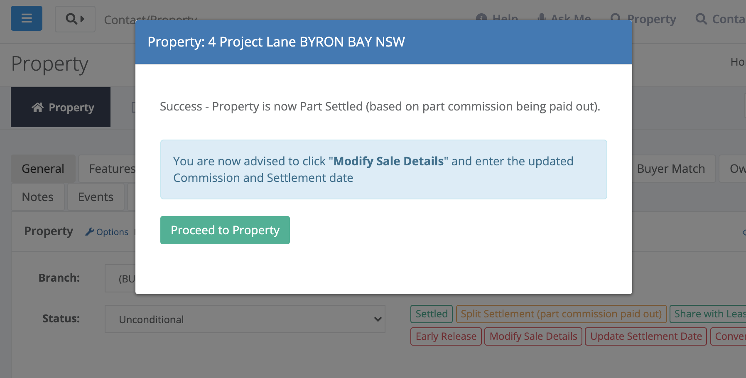This screenshot has height=378, width=746.
Task: Click the Settled button
Action: [432, 314]
